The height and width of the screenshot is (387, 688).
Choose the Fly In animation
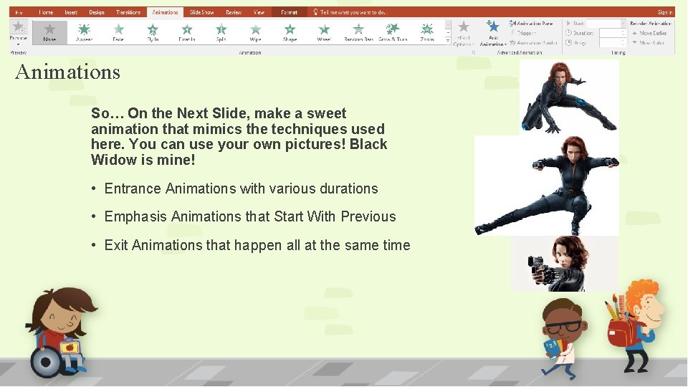tap(153, 32)
